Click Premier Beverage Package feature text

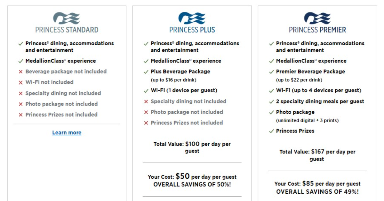310,71
